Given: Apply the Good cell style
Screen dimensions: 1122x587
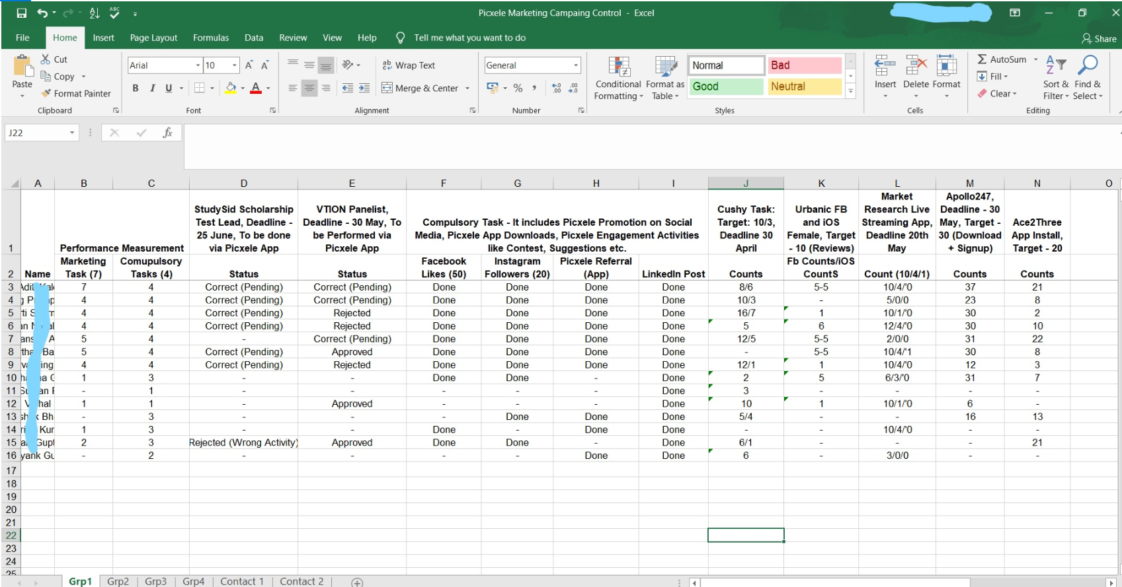Looking at the screenshot, I should 726,86.
